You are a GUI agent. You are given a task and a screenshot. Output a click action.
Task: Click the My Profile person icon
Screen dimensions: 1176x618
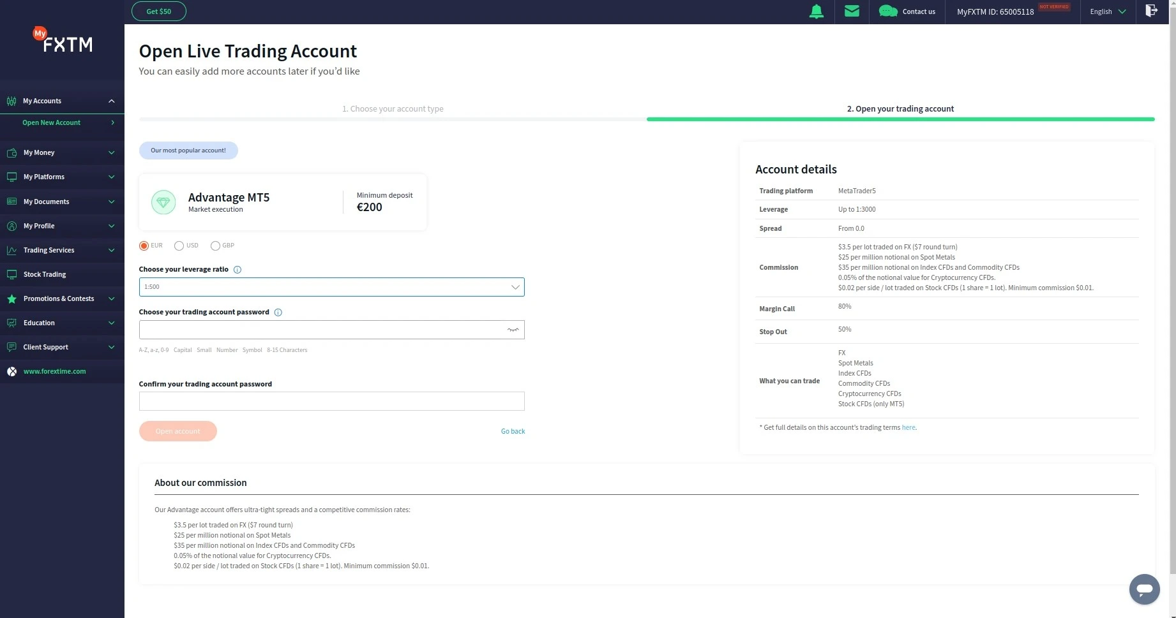pos(11,226)
